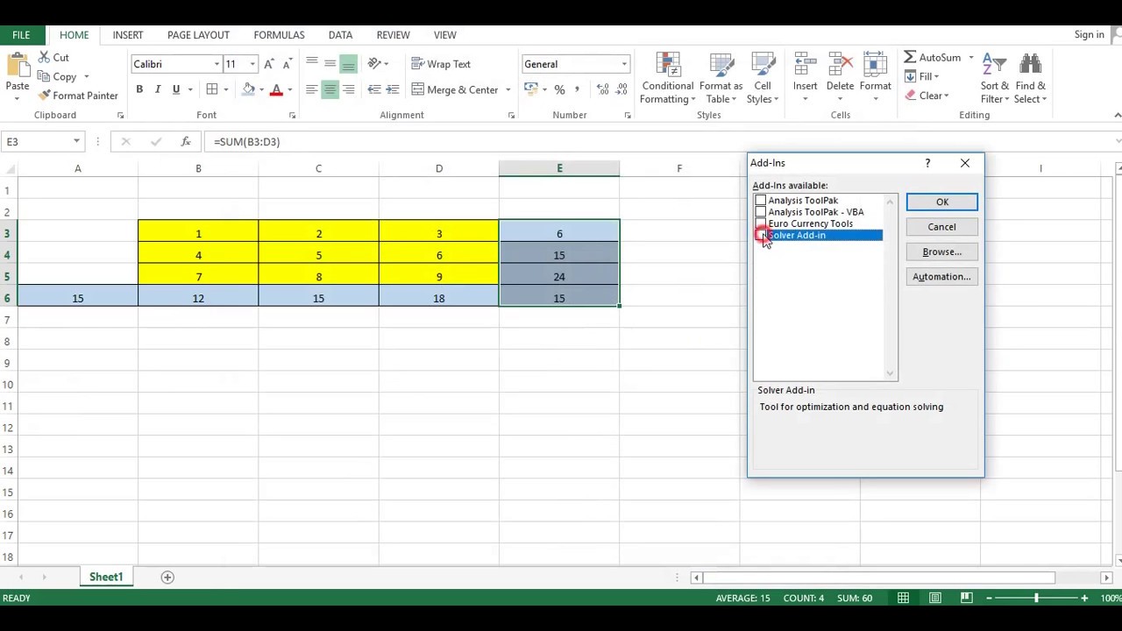Open Sort & Filter

pyautogui.click(x=994, y=79)
